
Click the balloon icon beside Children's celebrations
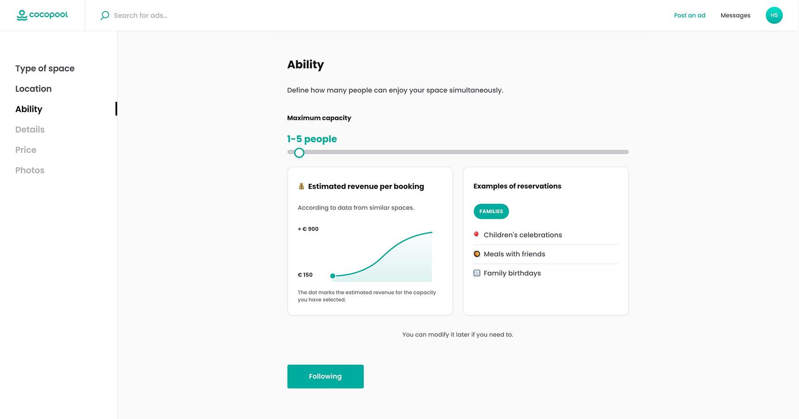476,235
